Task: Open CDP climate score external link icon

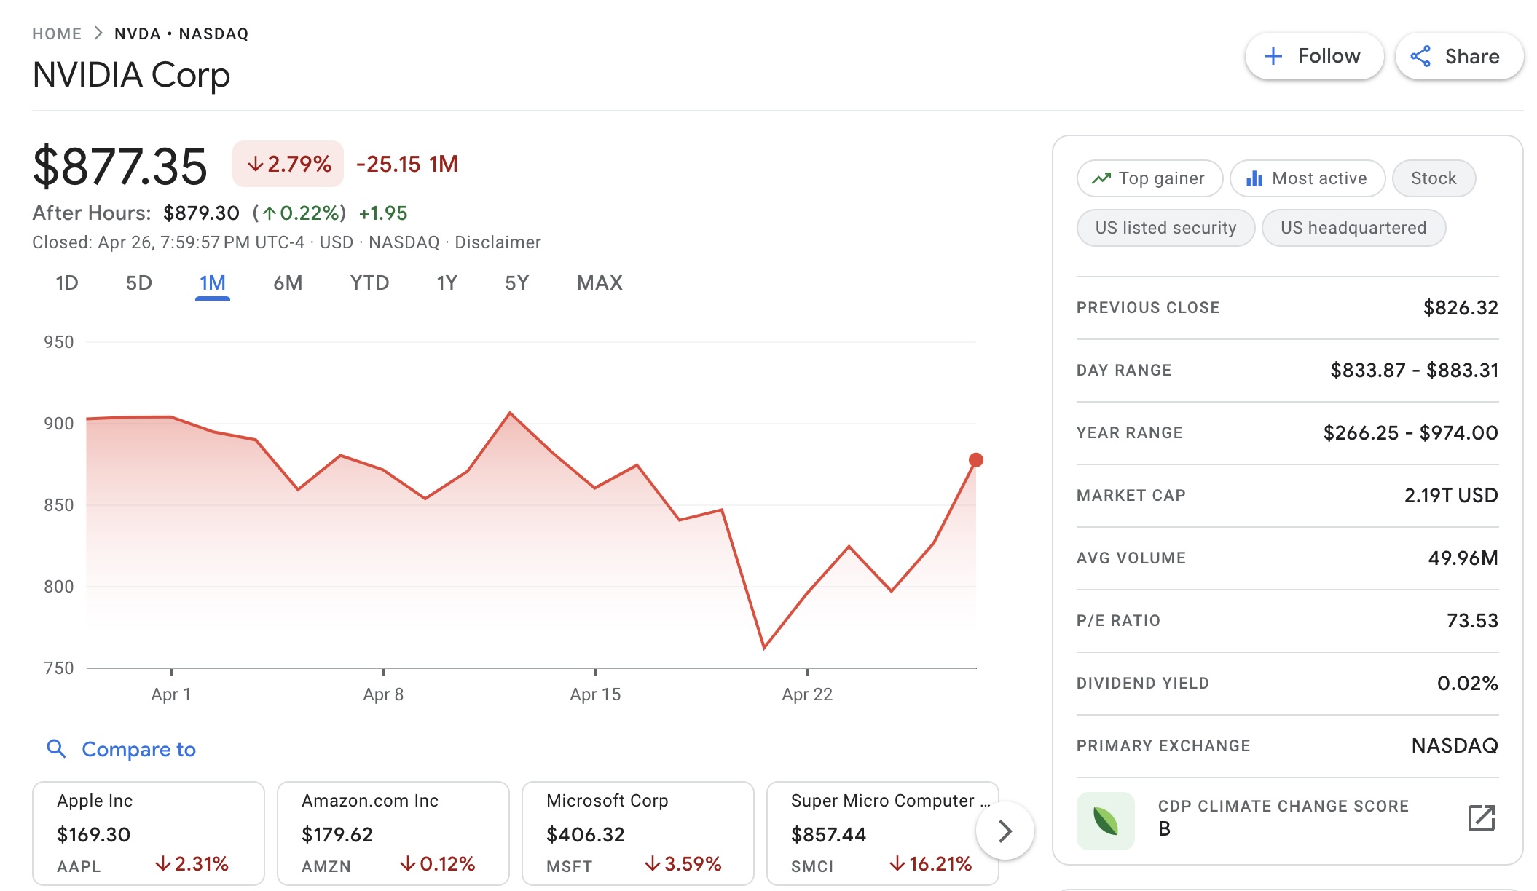Action: click(1482, 818)
